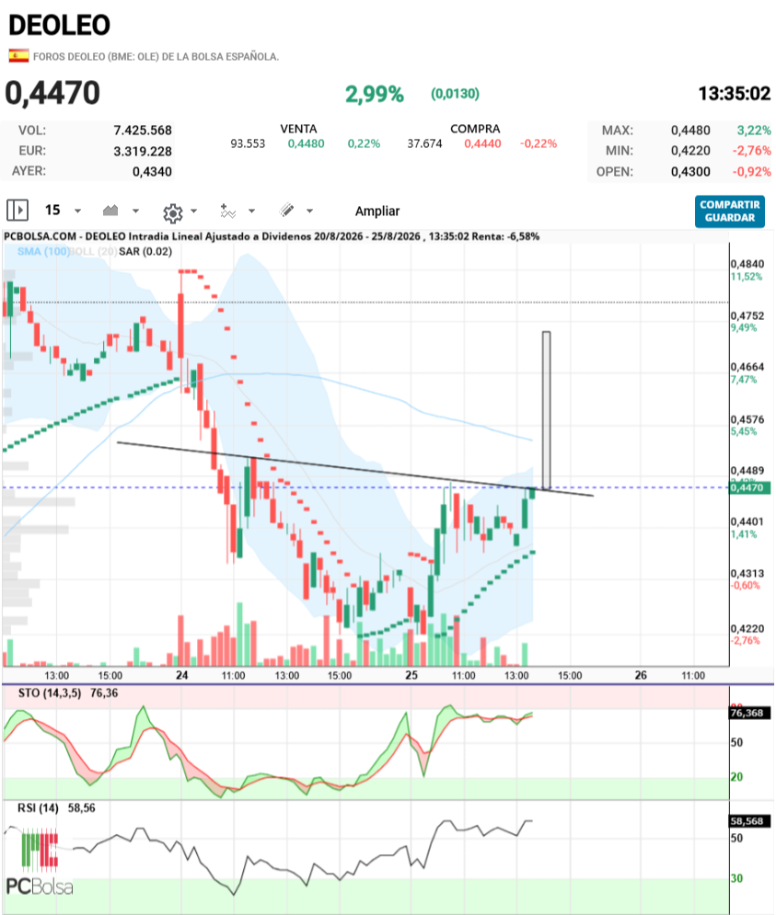Screen dimensions: 776x915
Task: Expand the settings gear dropdown arrow
Action: [194, 211]
